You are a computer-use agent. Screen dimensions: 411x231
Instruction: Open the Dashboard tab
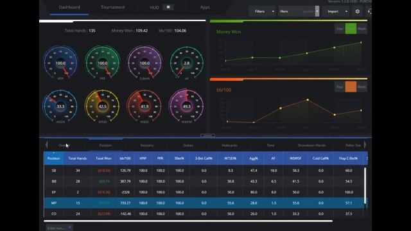pos(69,7)
